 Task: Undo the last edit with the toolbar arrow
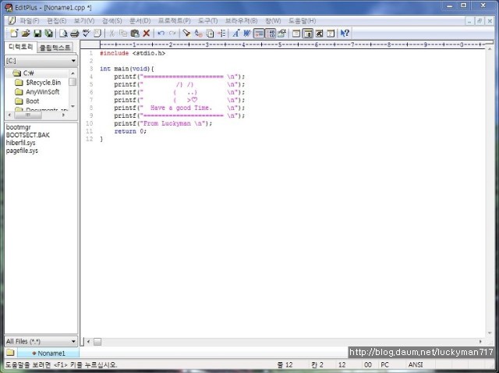[x=161, y=33]
